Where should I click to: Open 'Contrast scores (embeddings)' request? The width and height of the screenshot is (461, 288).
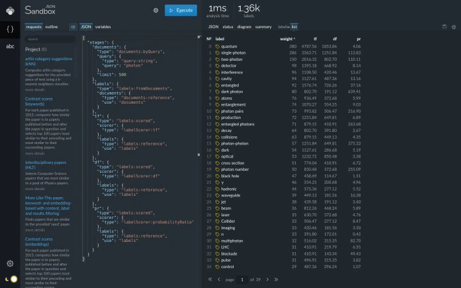pos(39,241)
